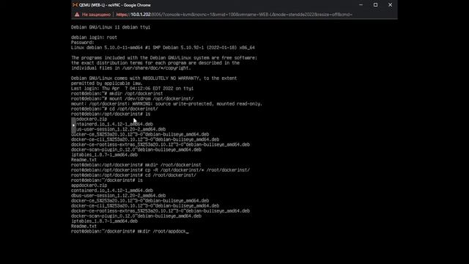Image resolution: width=469 pixels, height=264 pixels.
Task: Click the red security warning triangle icon
Action: (x=77, y=15)
